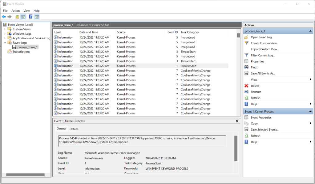Click the red Delete X icon

point(246,86)
